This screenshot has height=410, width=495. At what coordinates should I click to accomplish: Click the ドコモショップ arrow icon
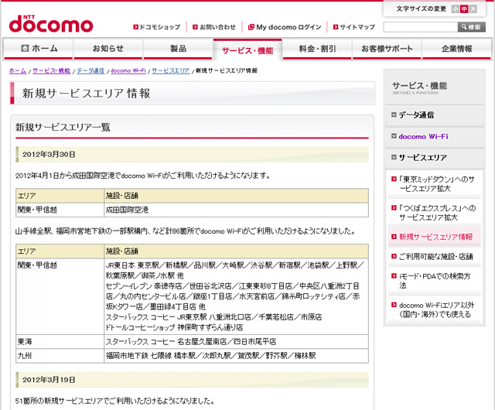(135, 27)
